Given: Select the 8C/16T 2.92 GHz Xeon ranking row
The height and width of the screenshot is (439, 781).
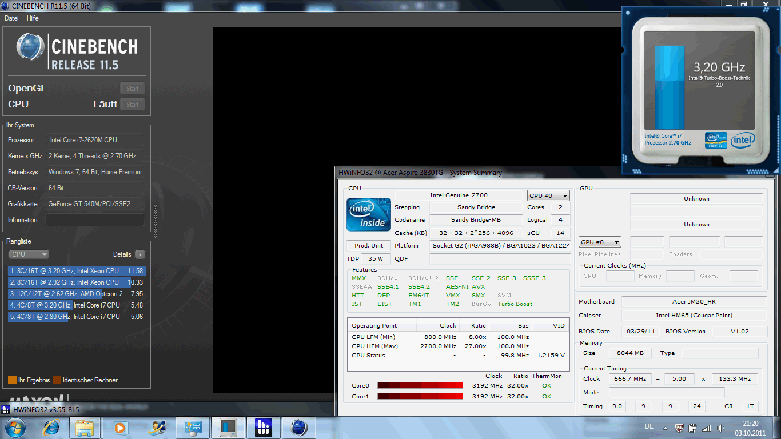Looking at the screenshot, I should [x=76, y=282].
